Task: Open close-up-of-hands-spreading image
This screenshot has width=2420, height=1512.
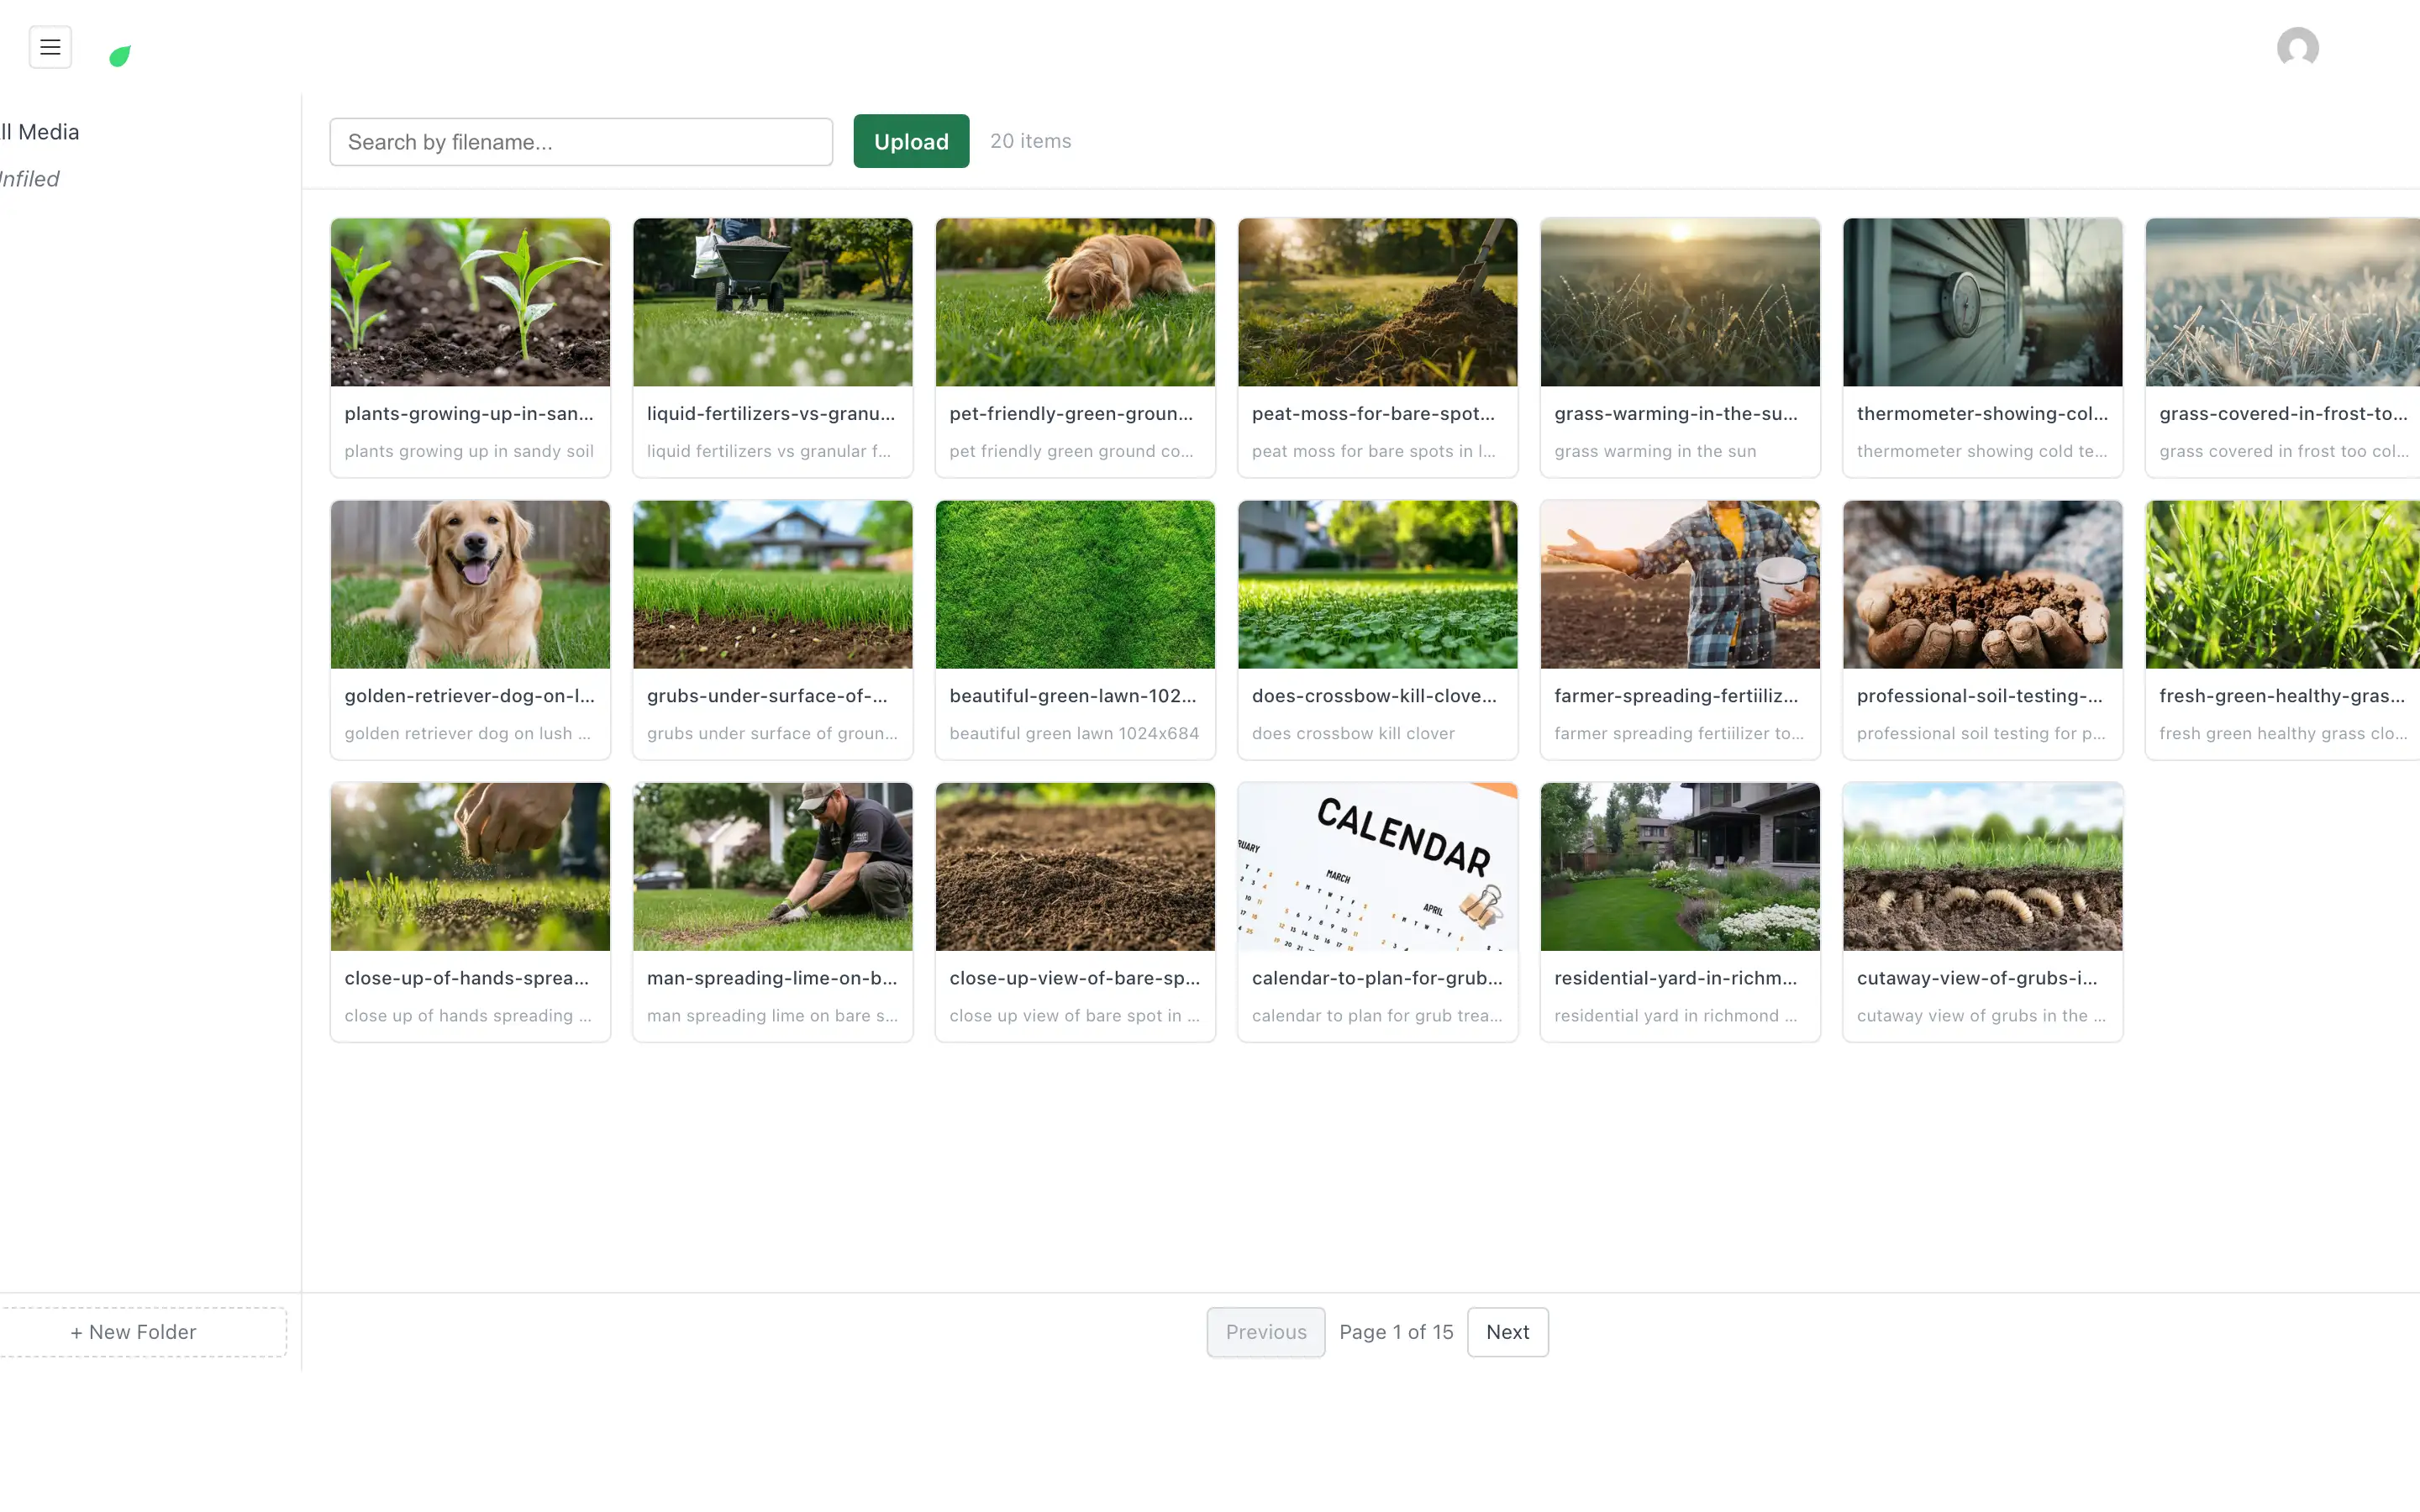Action: click(x=470, y=866)
